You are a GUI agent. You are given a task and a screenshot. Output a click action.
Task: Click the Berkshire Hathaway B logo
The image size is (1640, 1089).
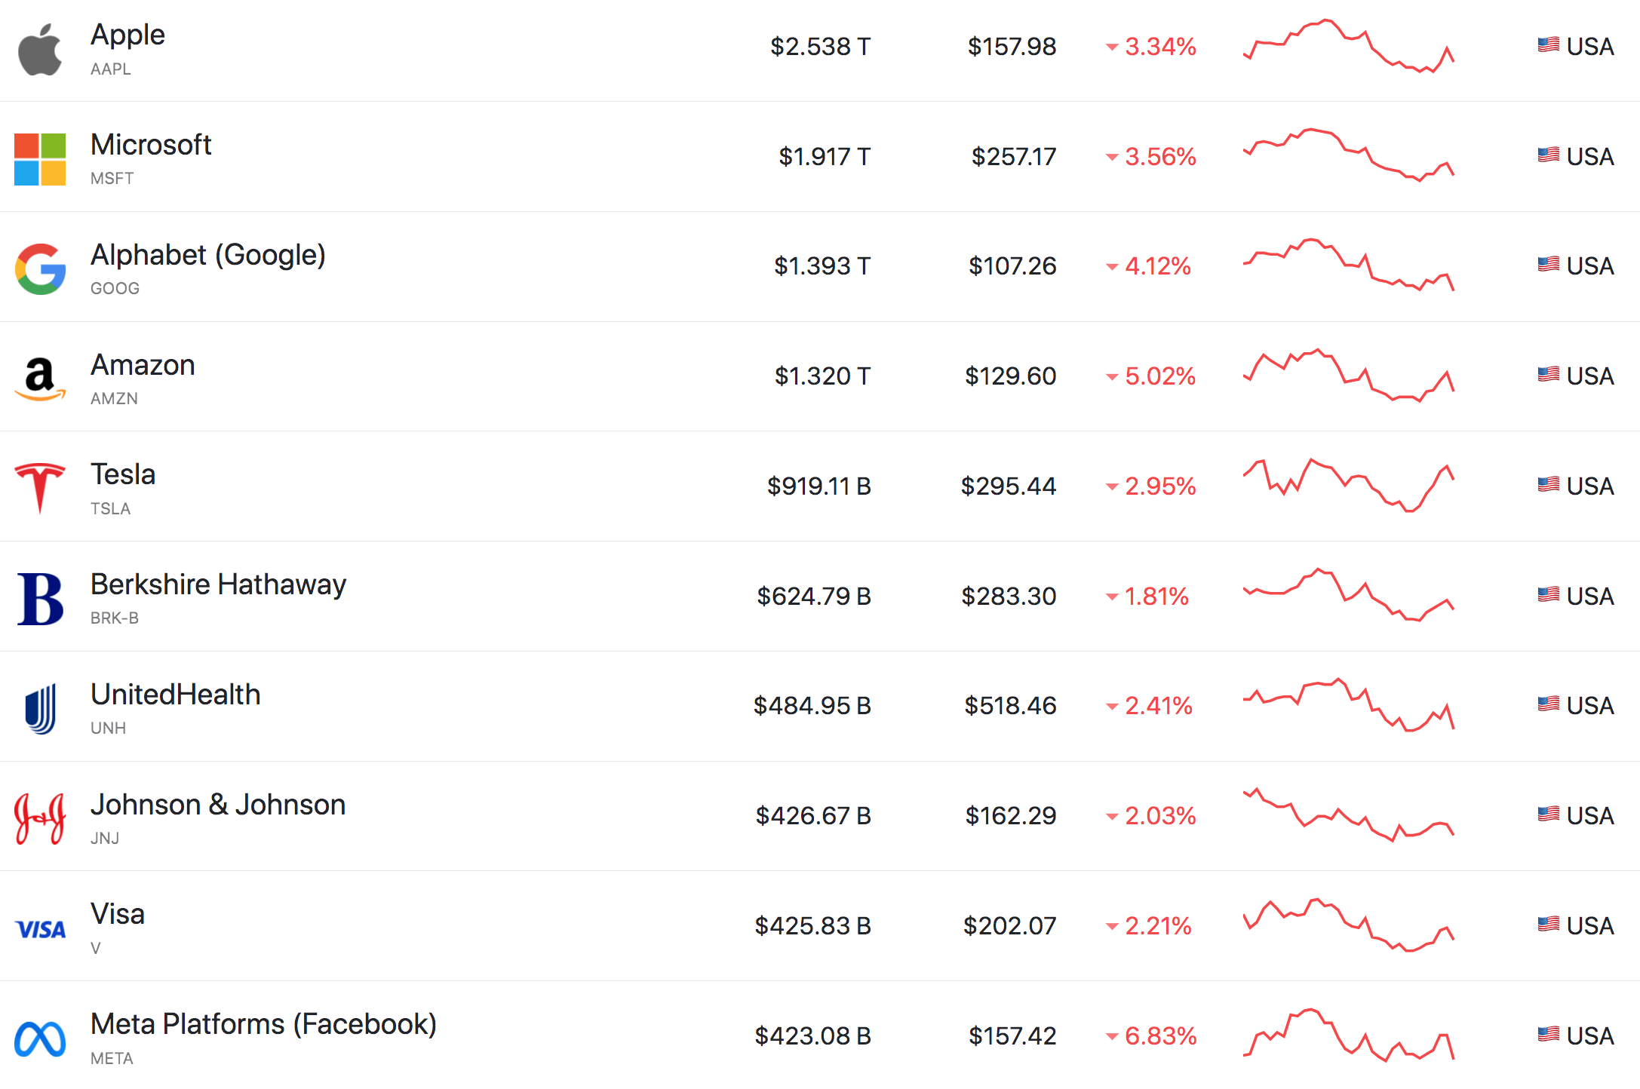(40, 599)
